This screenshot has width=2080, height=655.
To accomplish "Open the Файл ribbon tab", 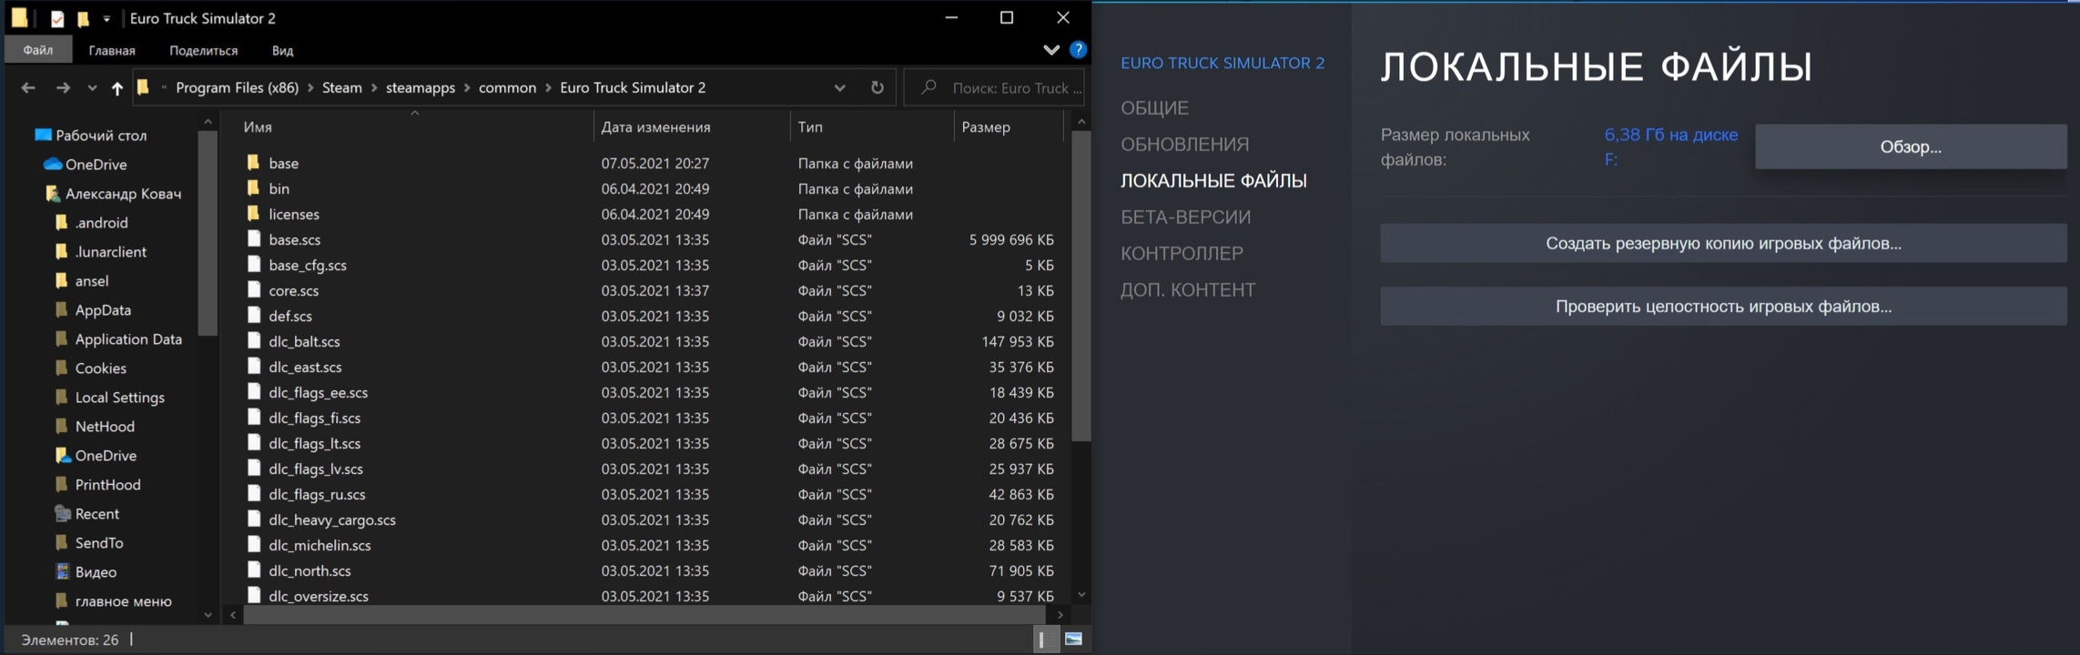I will click(38, 50).
